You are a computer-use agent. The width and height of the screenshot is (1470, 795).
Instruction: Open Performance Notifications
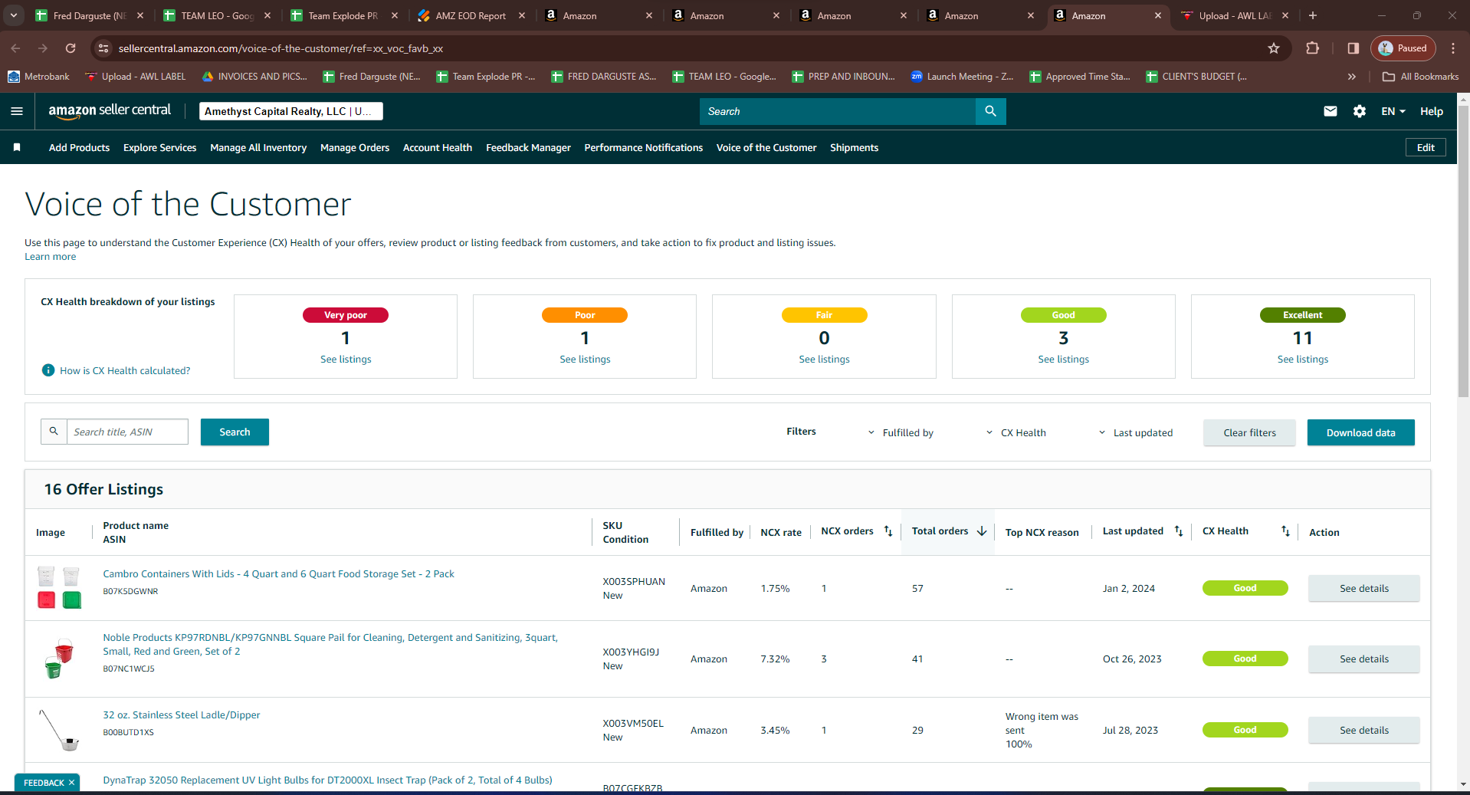pos(643,147)
